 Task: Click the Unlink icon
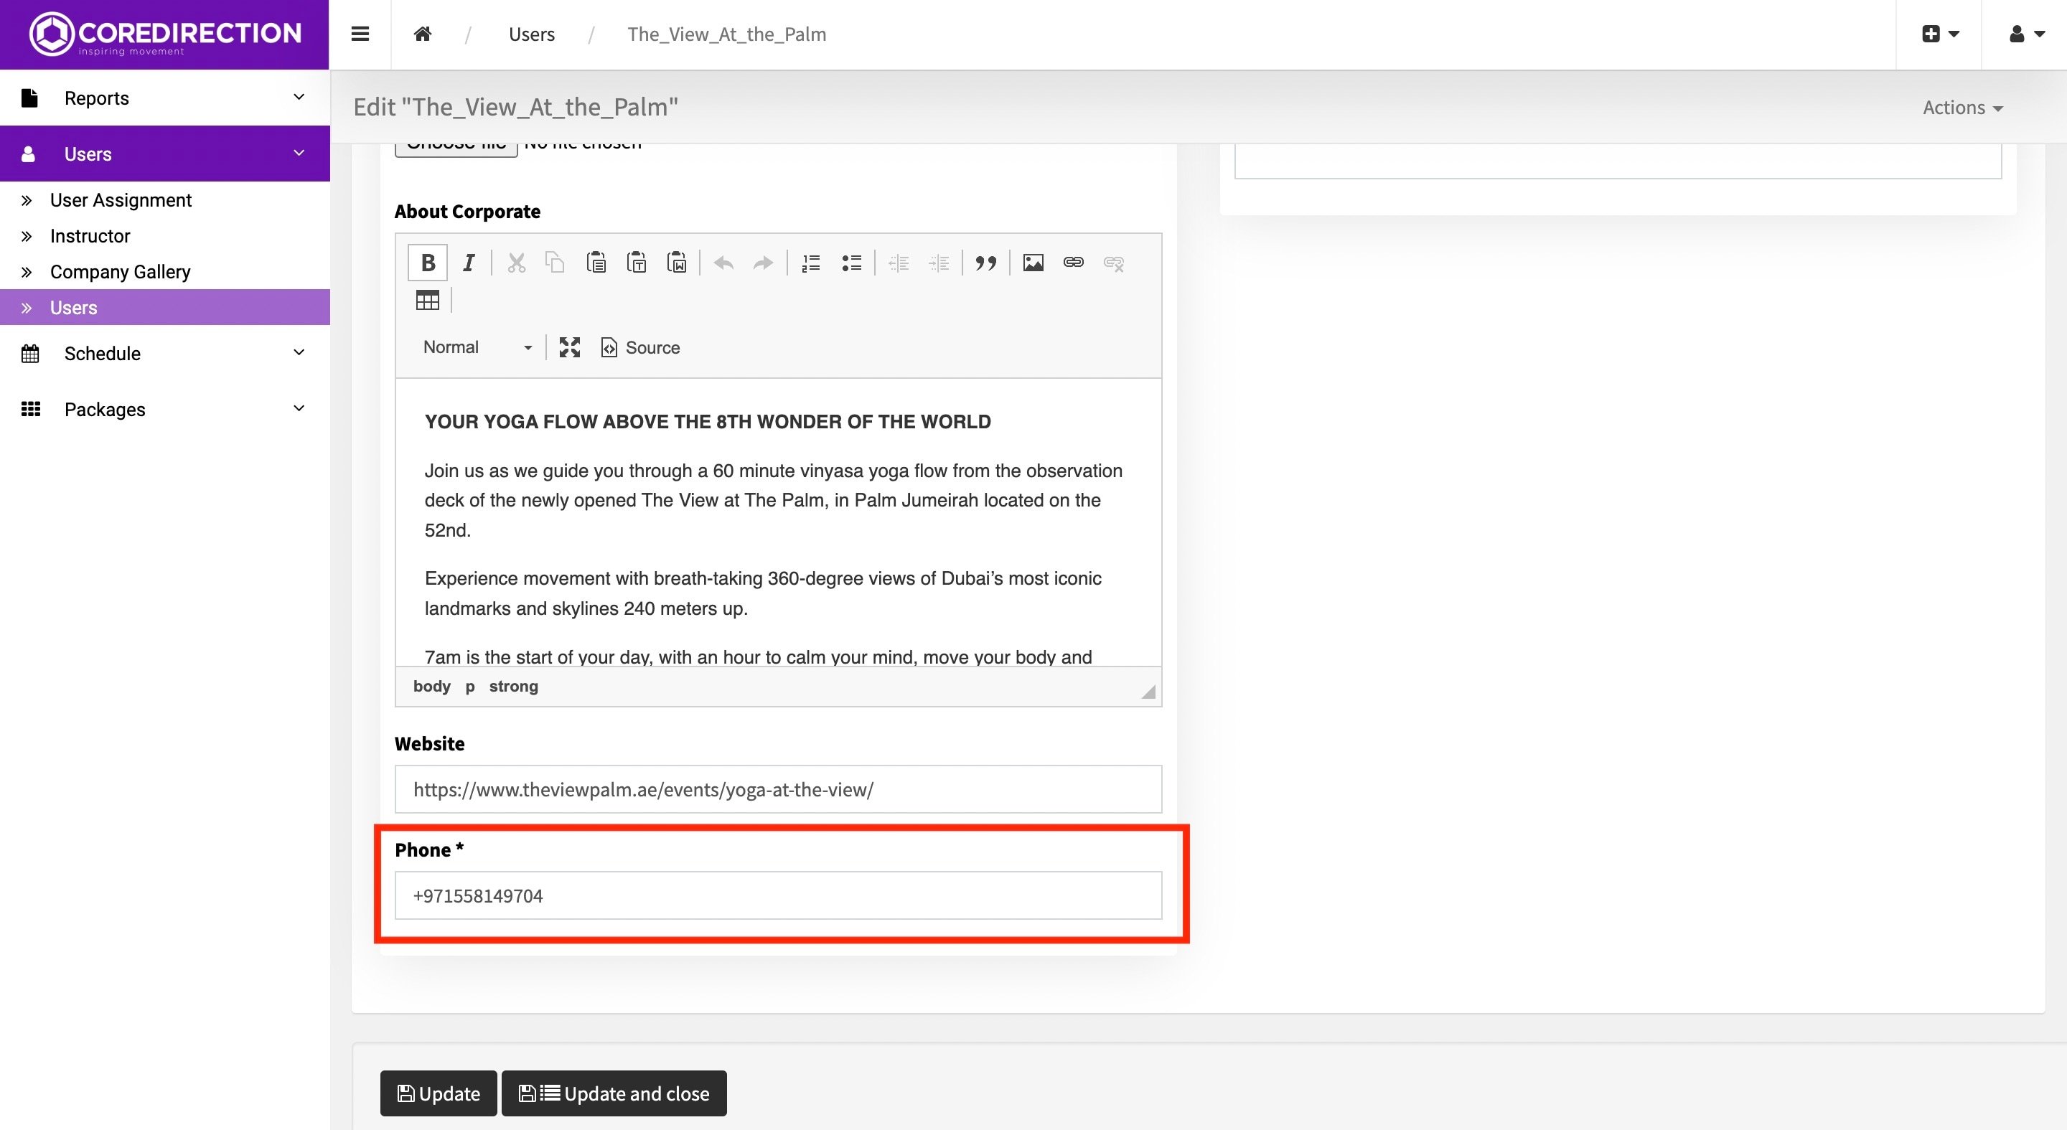[1114, 263]
